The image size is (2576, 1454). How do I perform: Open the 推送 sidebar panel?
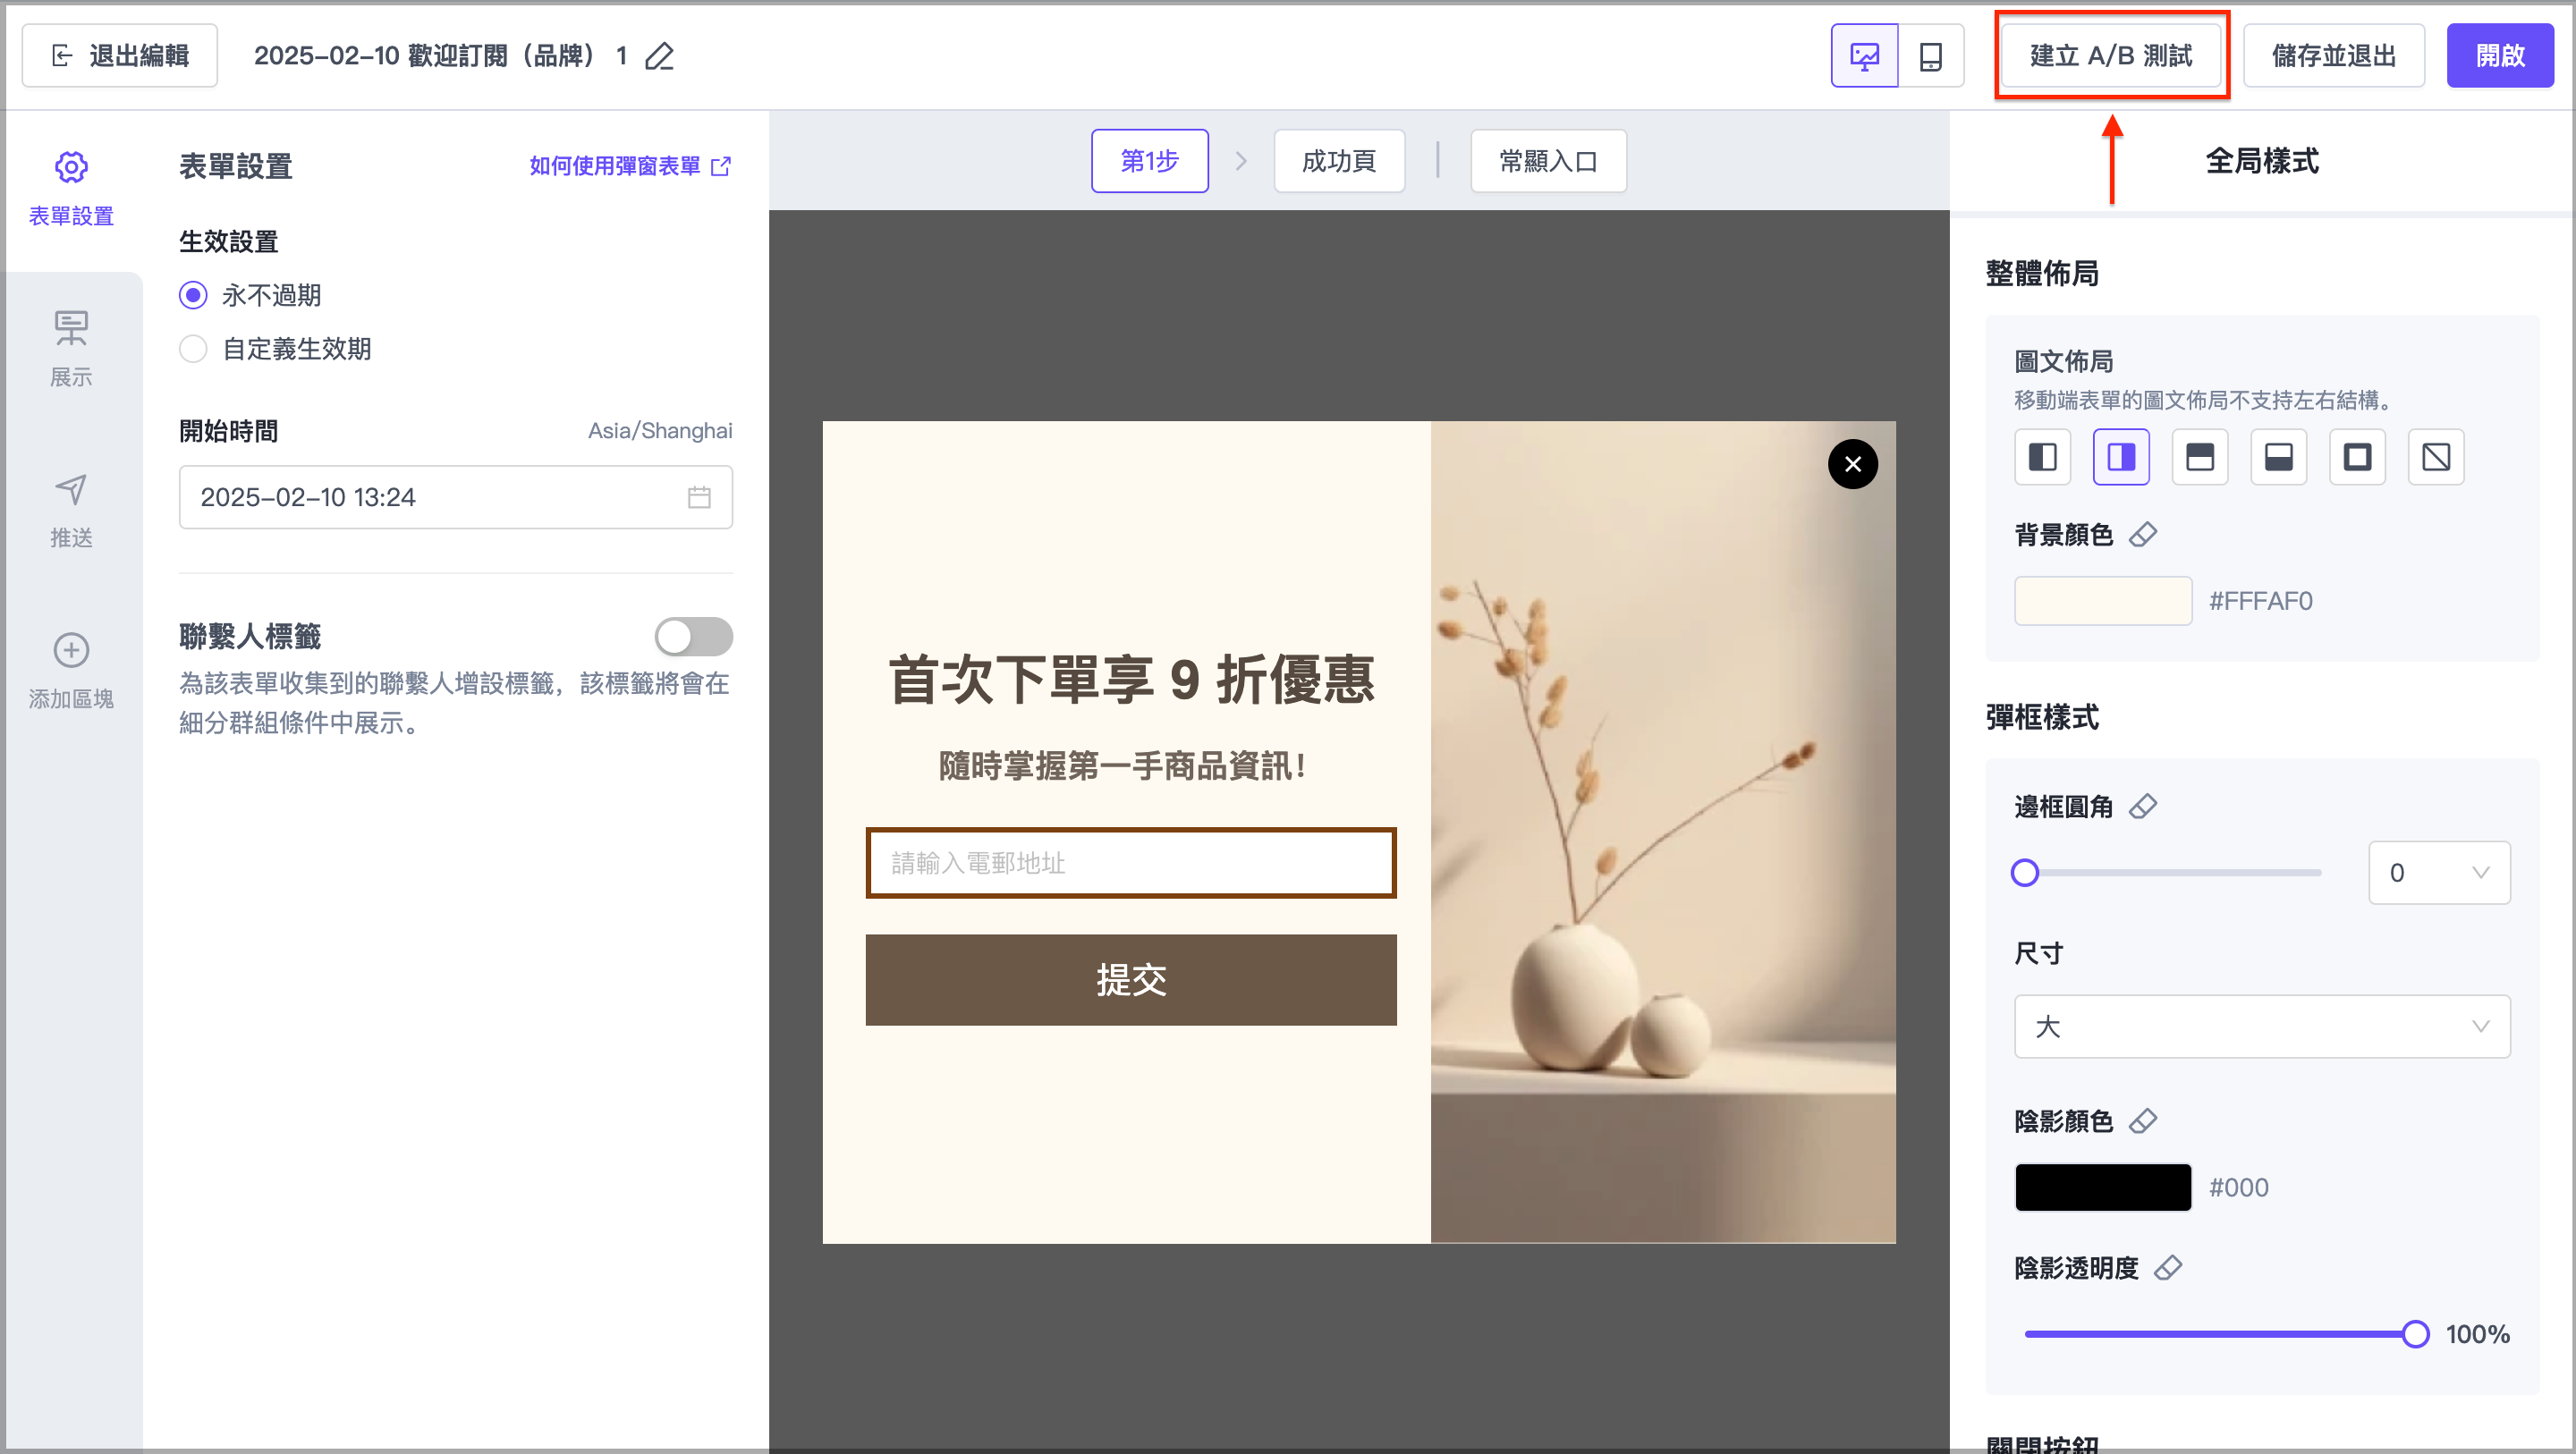click(71, 509)
